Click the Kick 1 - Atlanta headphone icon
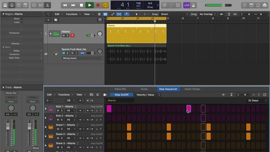The height and width of the screenshot is (152, 270). pyautogui.click(x=51, y=109)
